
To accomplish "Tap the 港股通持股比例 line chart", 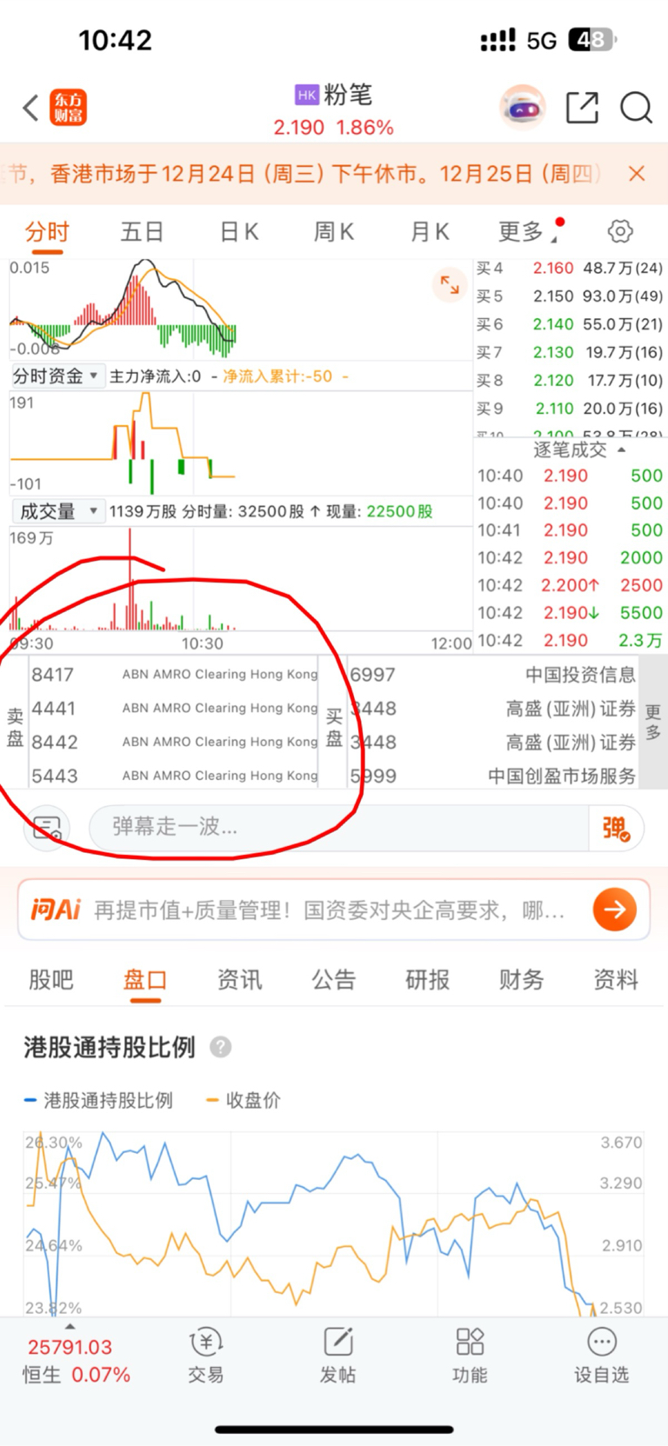I will [334, 1223].
